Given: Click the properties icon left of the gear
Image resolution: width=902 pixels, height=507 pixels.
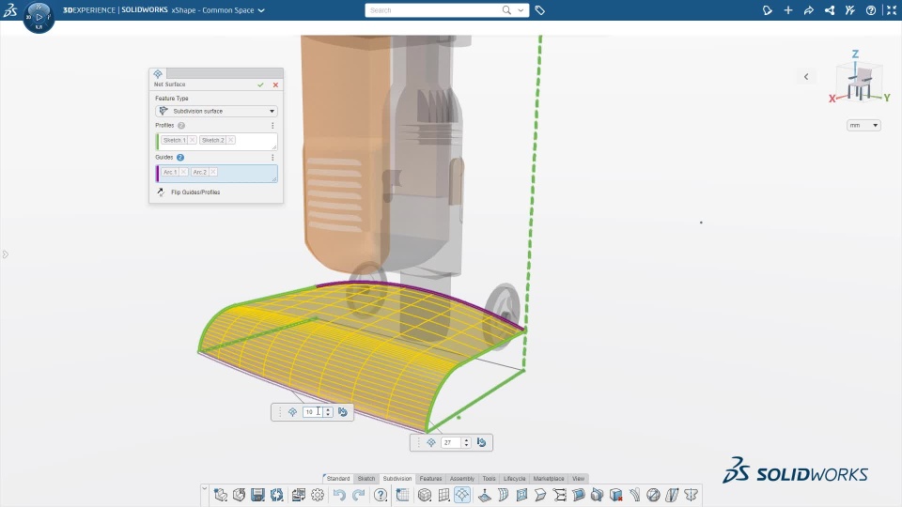Looking at the screenshot, I should click(298, 495).
